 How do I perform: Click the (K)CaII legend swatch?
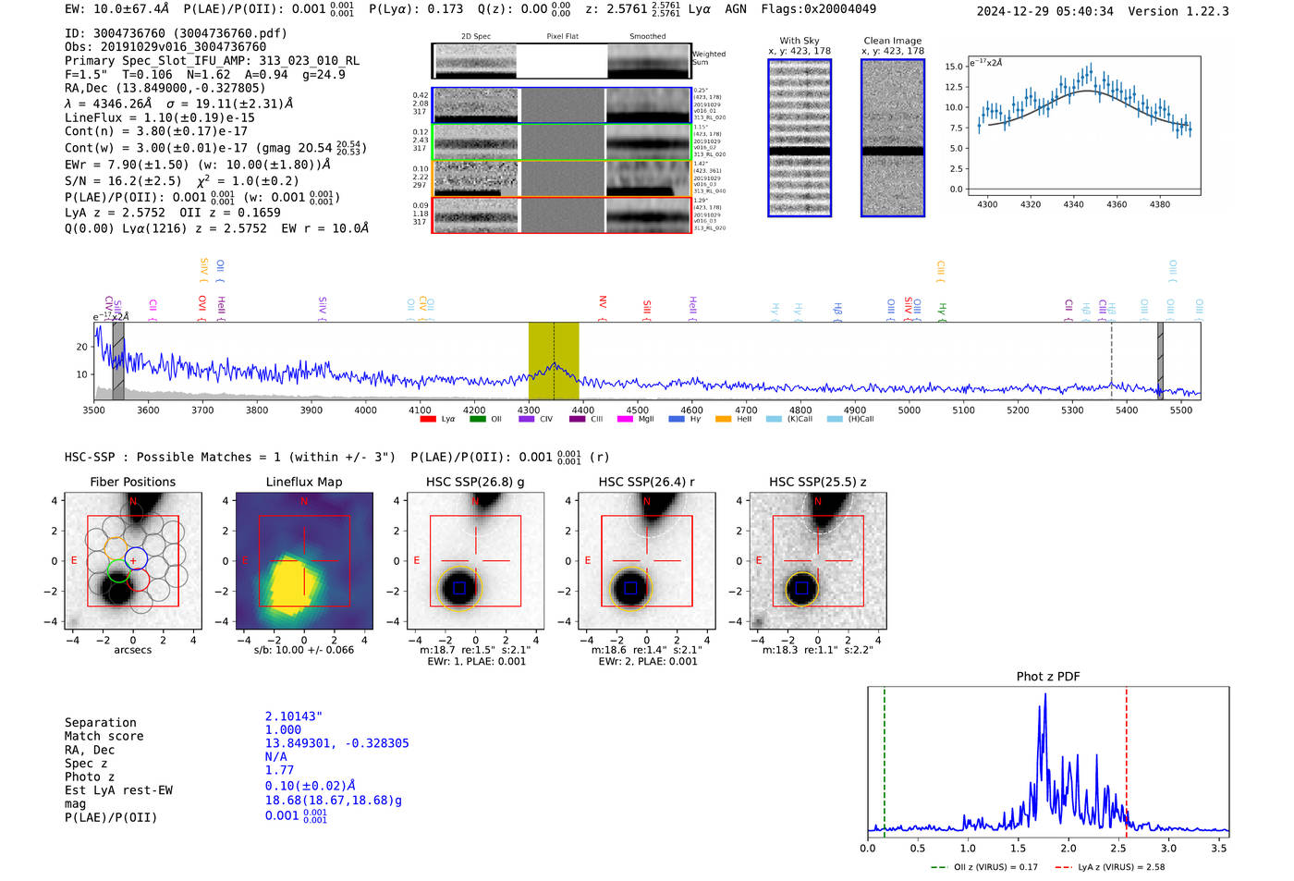coord(774,419)
